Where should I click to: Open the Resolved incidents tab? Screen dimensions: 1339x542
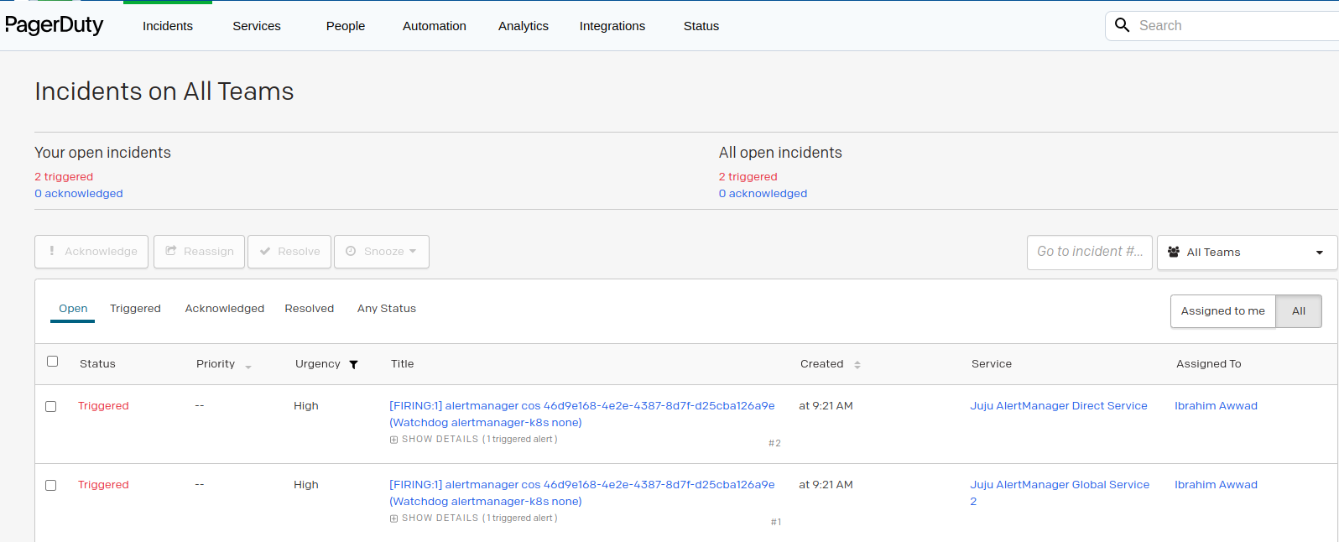pyautogui.click(x=310, y=309)
